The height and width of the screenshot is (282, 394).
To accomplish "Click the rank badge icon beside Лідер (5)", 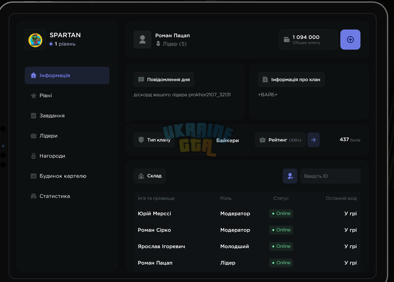I will pos(158,44).
